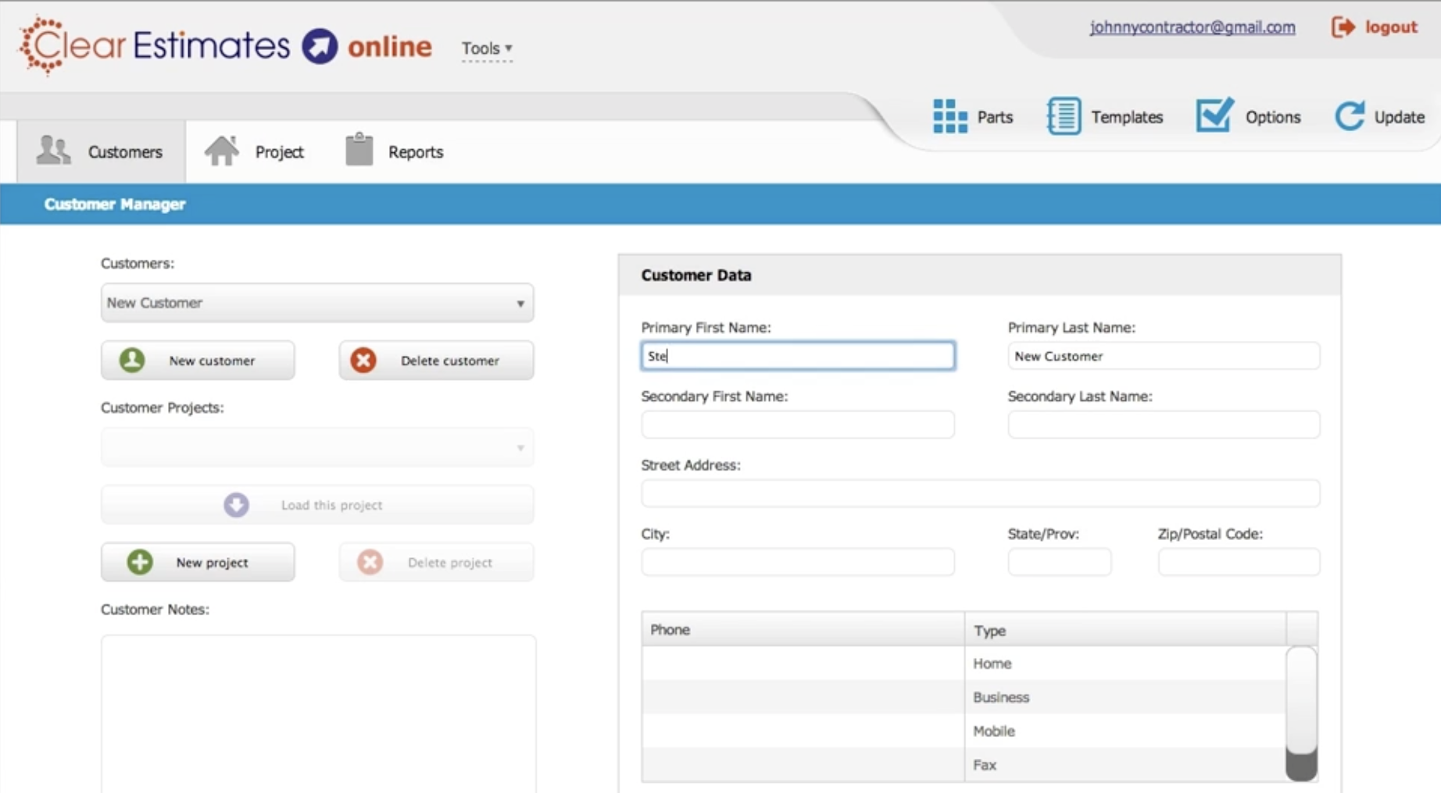Click the Reports clipboard icon
Screen dimensions: 1441x793
pyautogui.click(x=359, y=148)
